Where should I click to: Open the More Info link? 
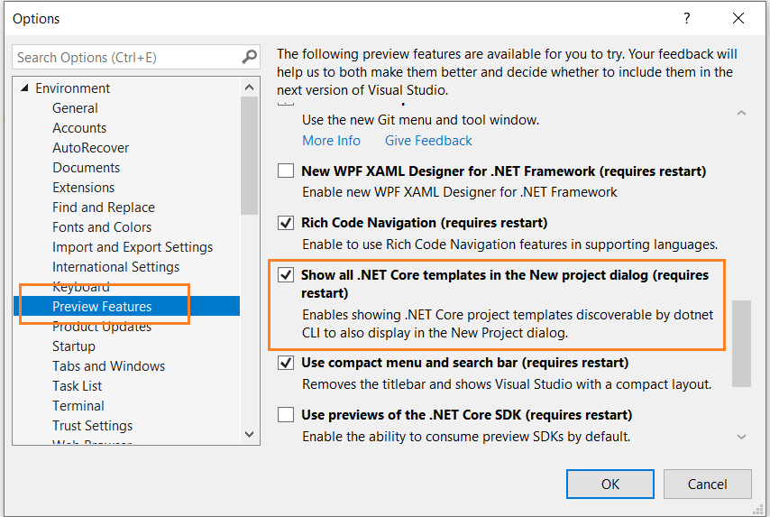tap(332, 141)
